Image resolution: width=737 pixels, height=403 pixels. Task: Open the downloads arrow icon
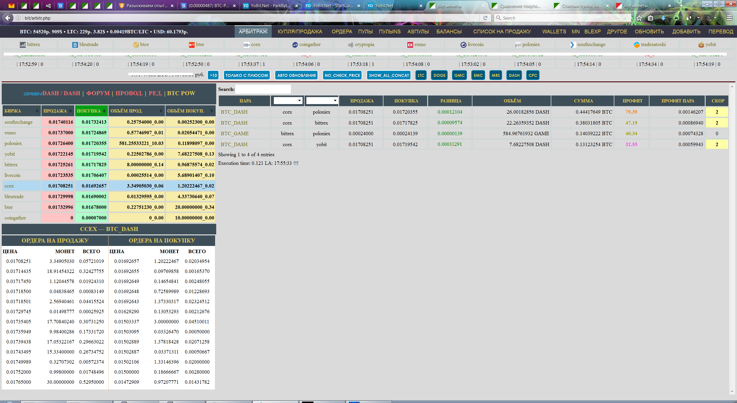point(663,18)
